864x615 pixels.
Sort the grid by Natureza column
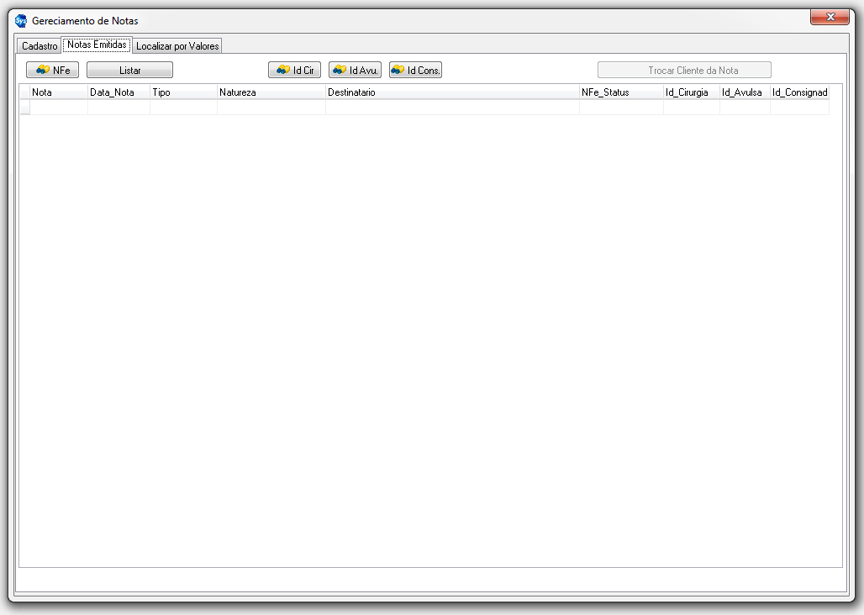tap(271, 92)
